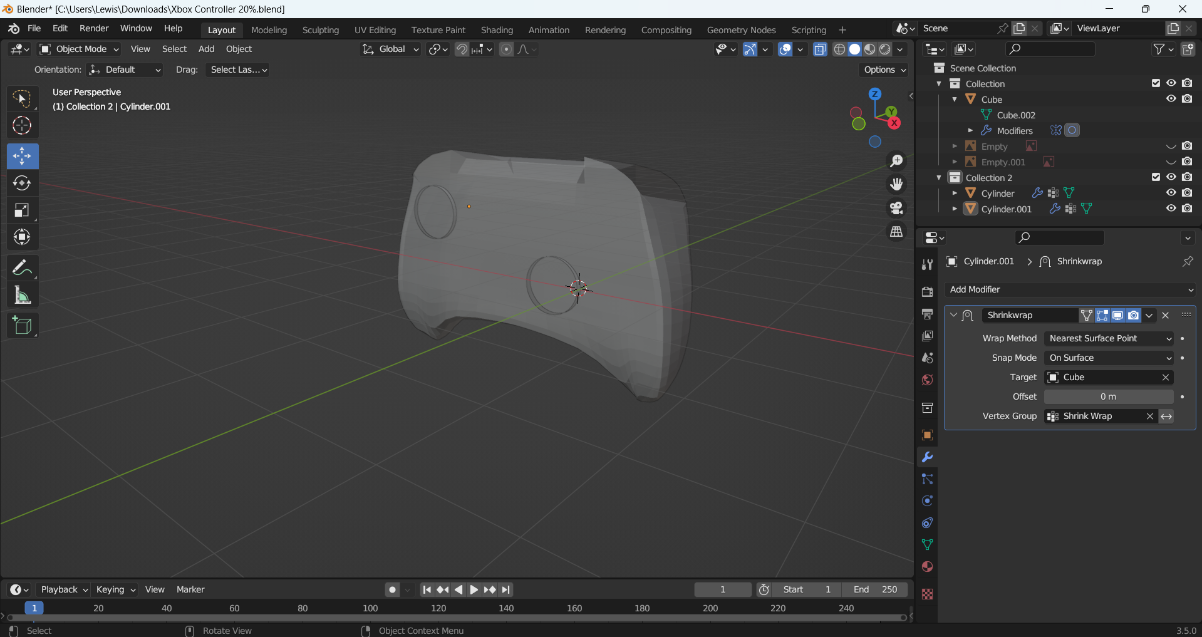
Task: Toggle Shrinkwrap modifier render visibility
Action: (1133, 315)
